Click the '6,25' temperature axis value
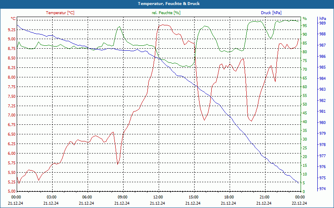The width and height of the screenshot is (334, 208). pyautogui.click(x=12, y=144)
